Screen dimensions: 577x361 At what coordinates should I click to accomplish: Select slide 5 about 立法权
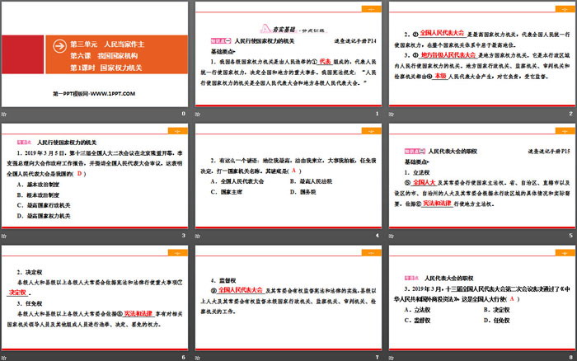[483, 176]
